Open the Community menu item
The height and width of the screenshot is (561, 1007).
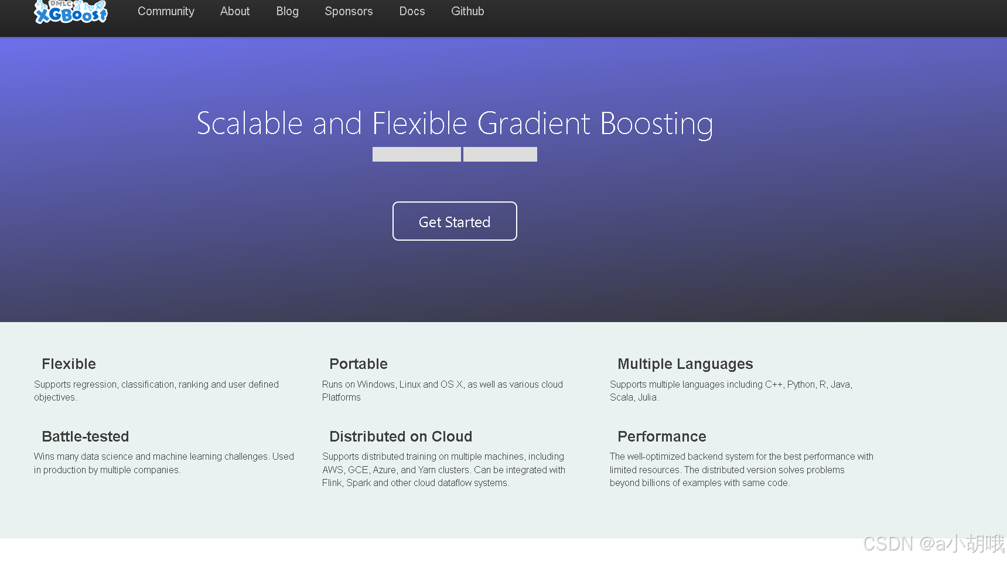(166, 11)
